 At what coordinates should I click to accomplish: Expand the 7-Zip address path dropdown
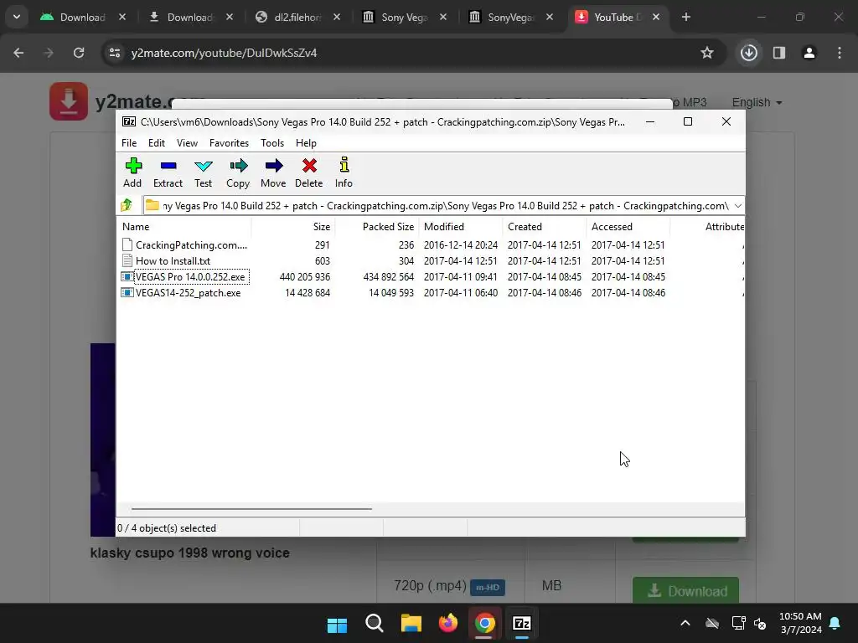pyautogui.click(x=737, y=206)
